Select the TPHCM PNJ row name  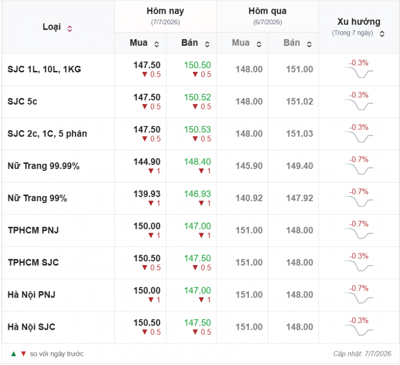(x=33, y=230)
